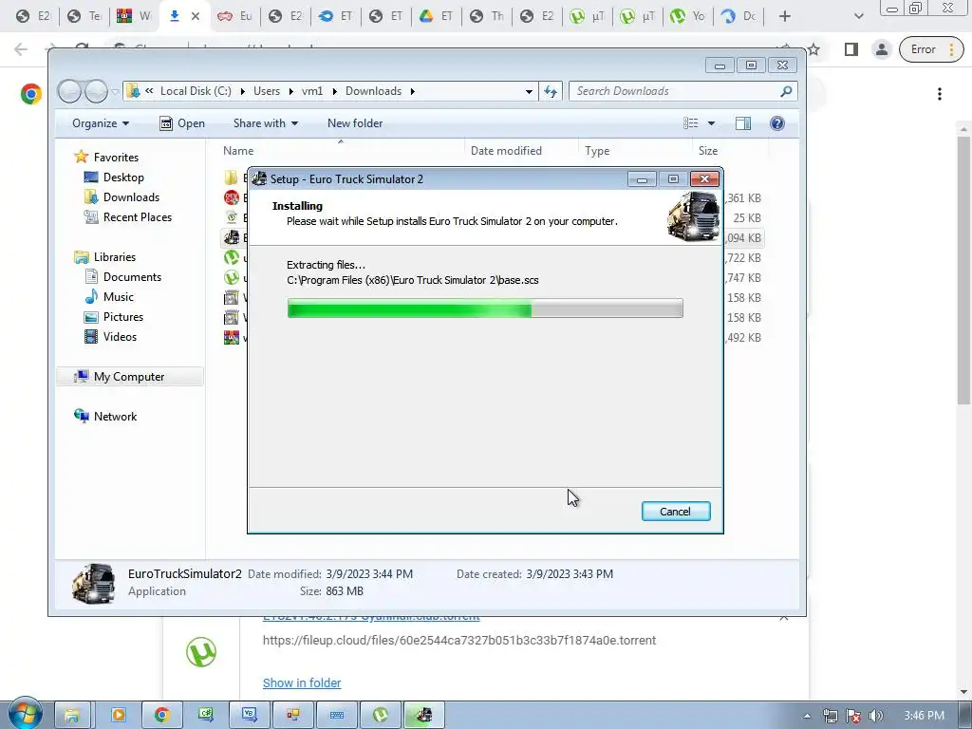Open the Organize menu
The width and height of the screenshot is (972, 729).
pos(101,123)
